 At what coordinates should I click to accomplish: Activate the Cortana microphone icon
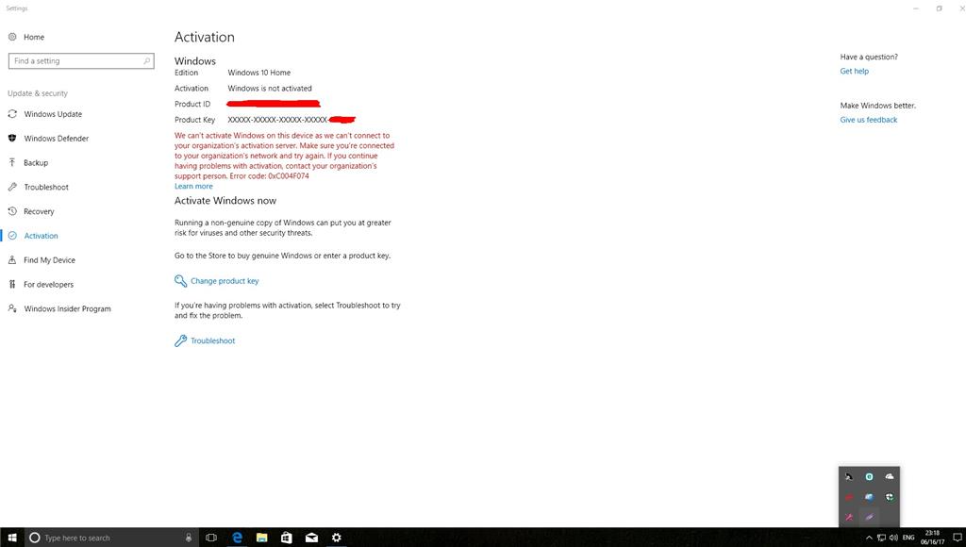tap(189, 538)
